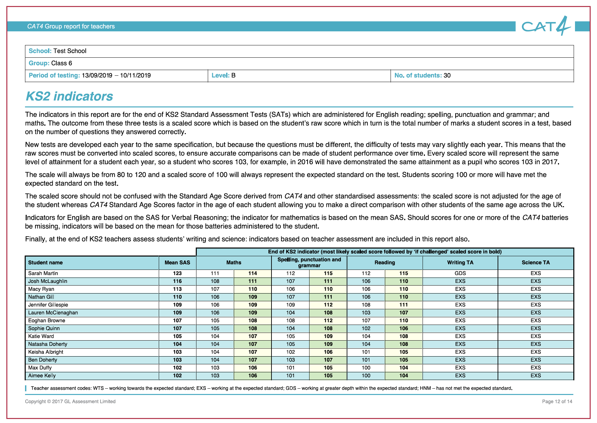Select student name Macy Ryan
The width and height of the screenshot is (597, 423).
(41, 289)
